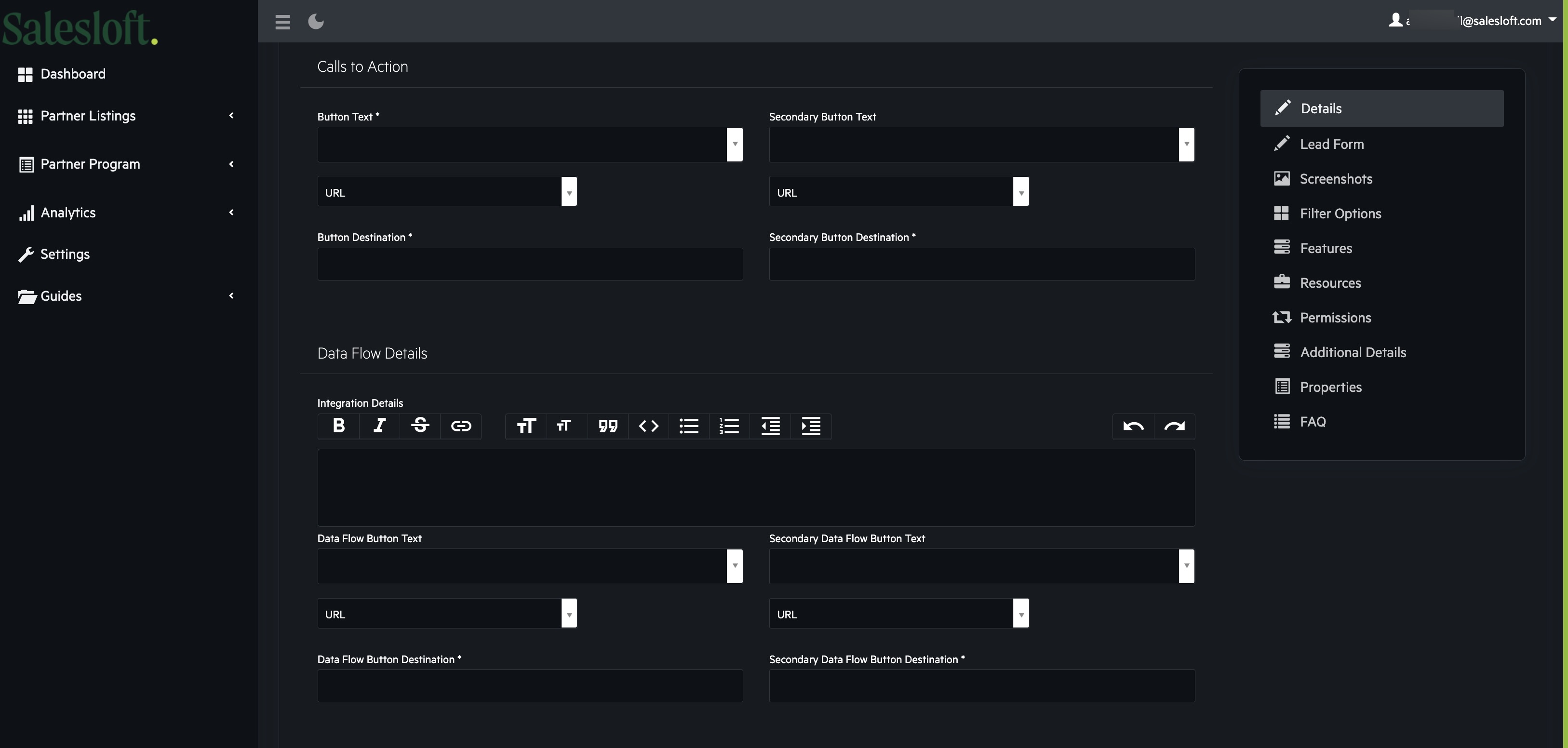The width and height of the screenshot is (1568, 748).
Task: Toggle bold formatting in editor toolbar
Action: pos(338,426)
